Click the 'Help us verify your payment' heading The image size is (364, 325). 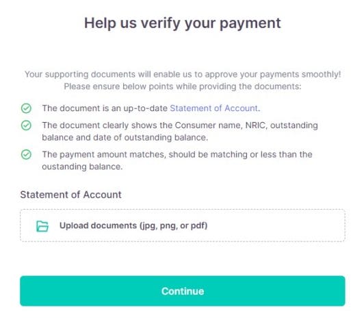(183, 23)
